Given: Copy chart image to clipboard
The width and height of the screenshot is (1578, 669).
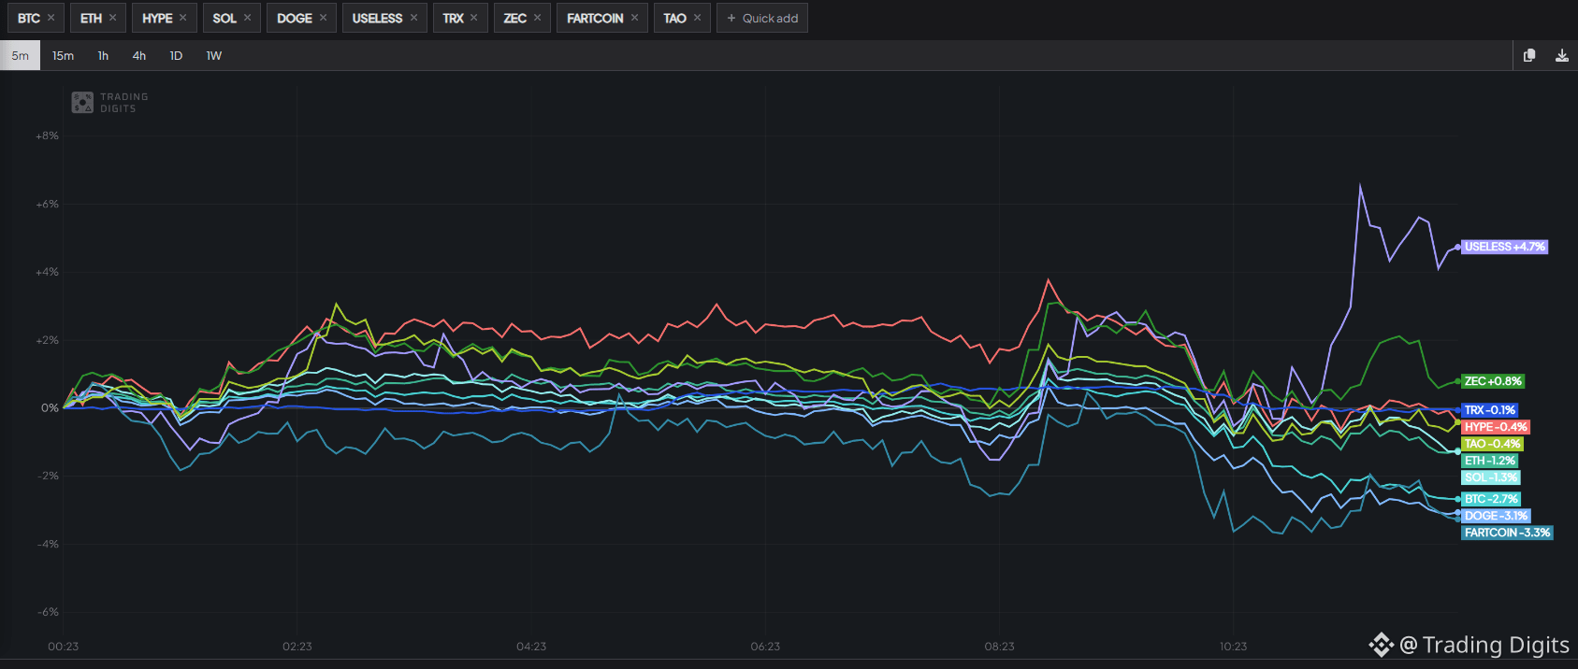Looking at the screenshot, I should tap(1529, 55).
